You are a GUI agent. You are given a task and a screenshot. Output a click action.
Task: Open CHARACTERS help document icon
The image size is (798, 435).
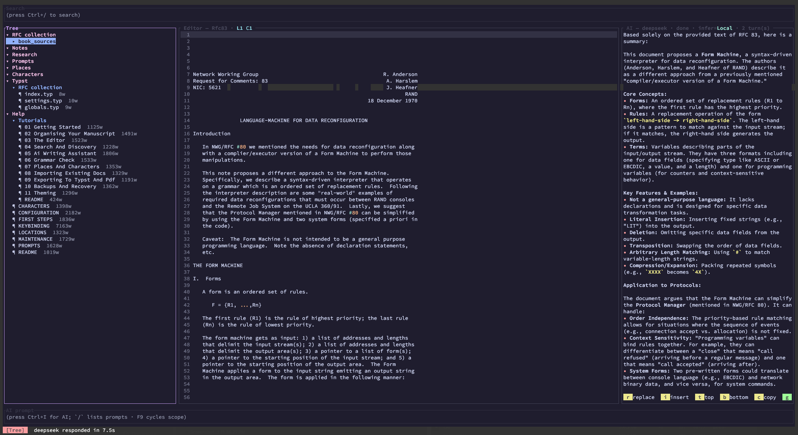pos(14,206)
